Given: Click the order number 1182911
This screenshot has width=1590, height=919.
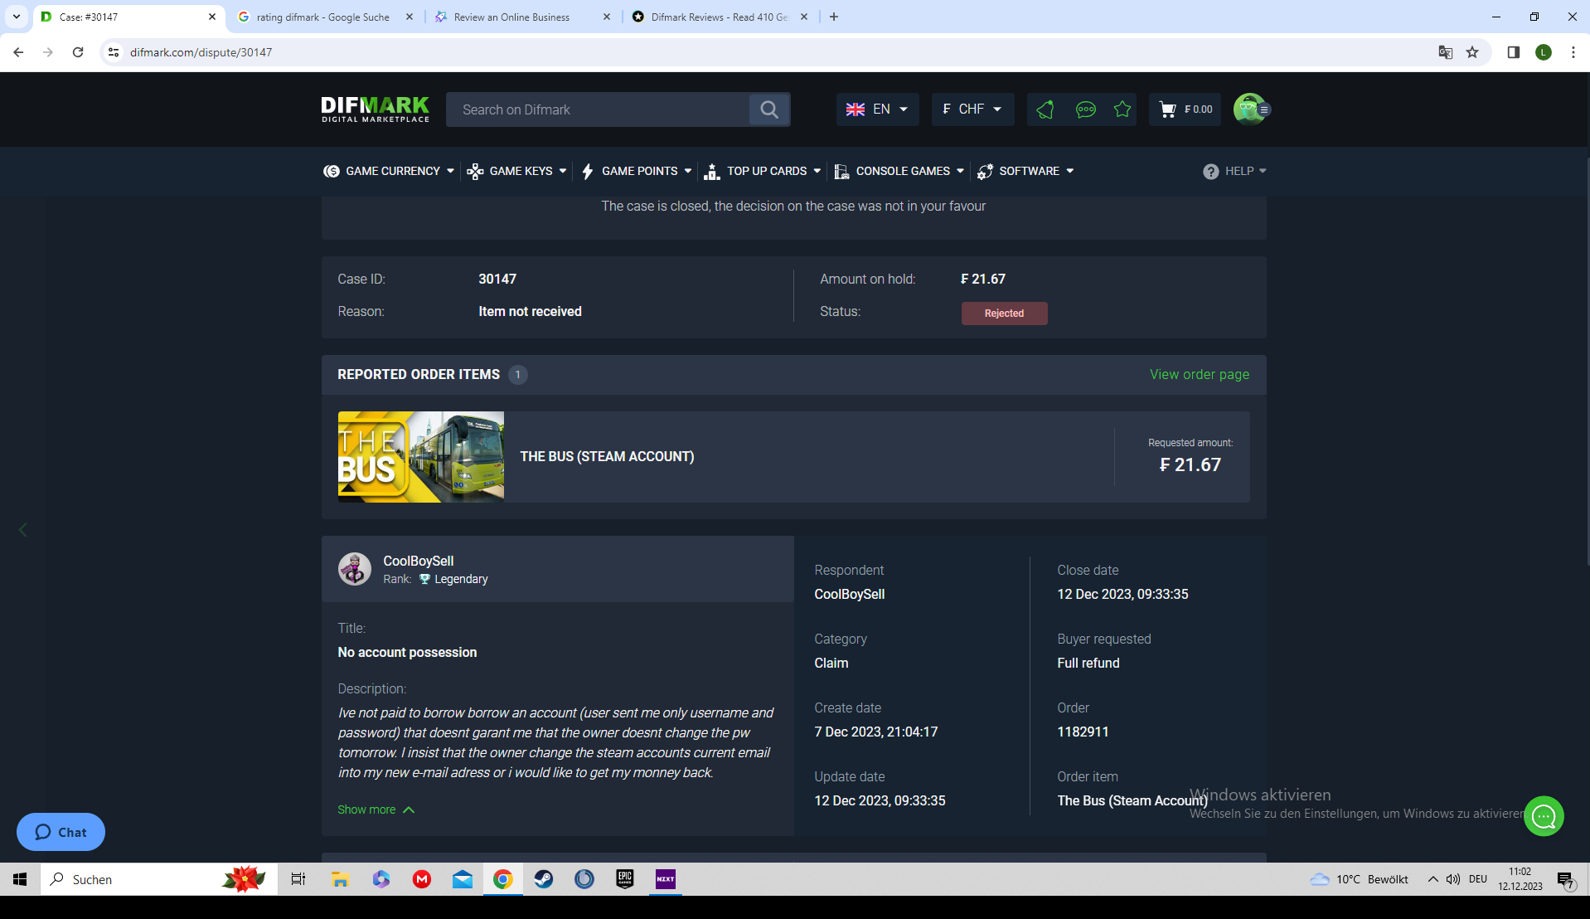Looking at the screenshot, I should tap(1083, 732).
